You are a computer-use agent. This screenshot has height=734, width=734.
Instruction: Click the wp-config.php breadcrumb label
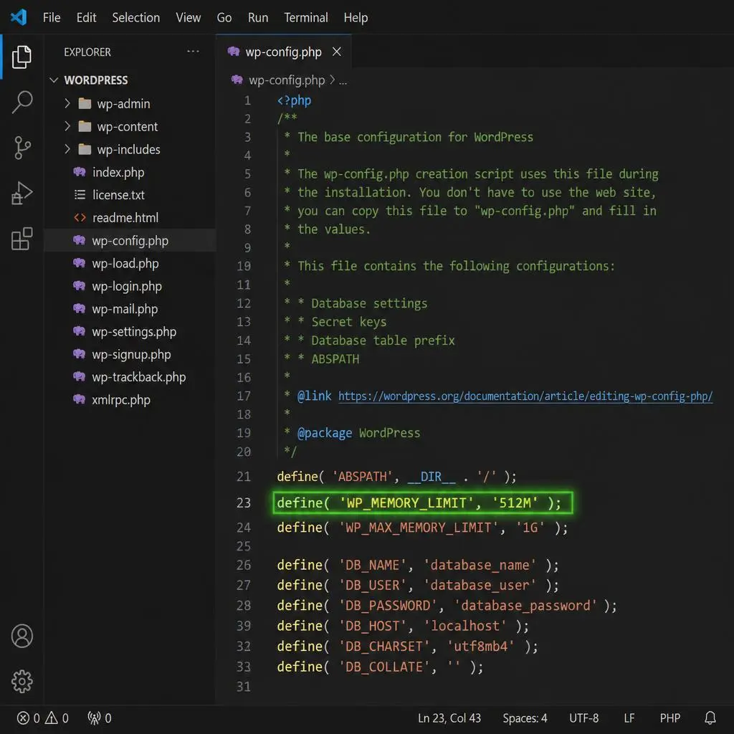click(x=287, y=80)
